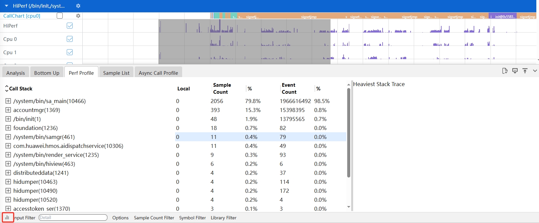Screen dimensions: 539x223
Task: Uncheck the HiPerf row checkbox
Action: pos(70,26)
